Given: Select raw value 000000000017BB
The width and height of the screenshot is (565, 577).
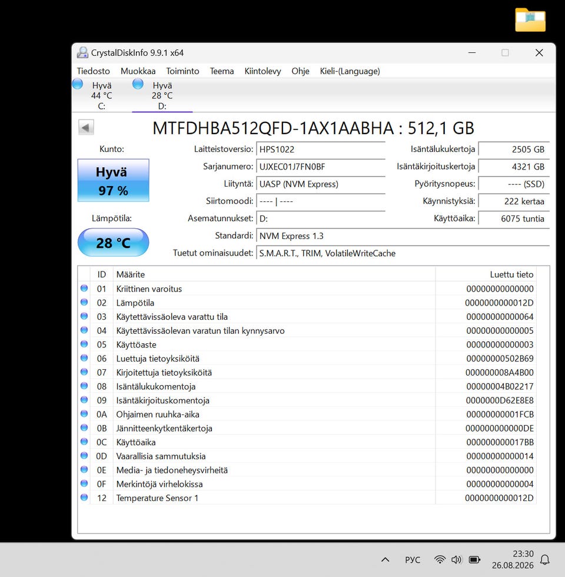Looking at the screenshot, I should coord(500,442).
